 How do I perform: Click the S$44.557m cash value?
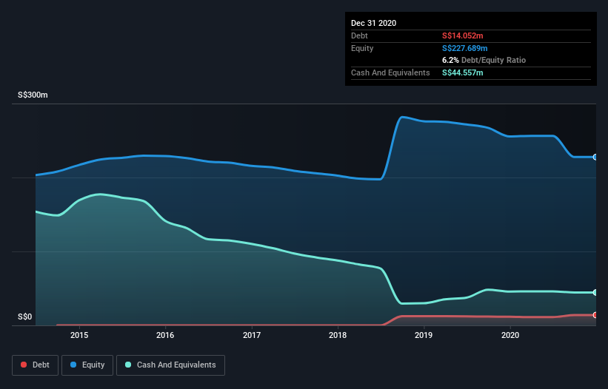click(x=463, y=72)
